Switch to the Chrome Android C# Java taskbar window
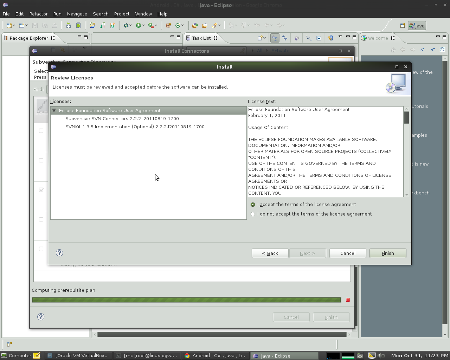Image resolution: width=450 pixels, height=360 pixels. tap(216, 355)
